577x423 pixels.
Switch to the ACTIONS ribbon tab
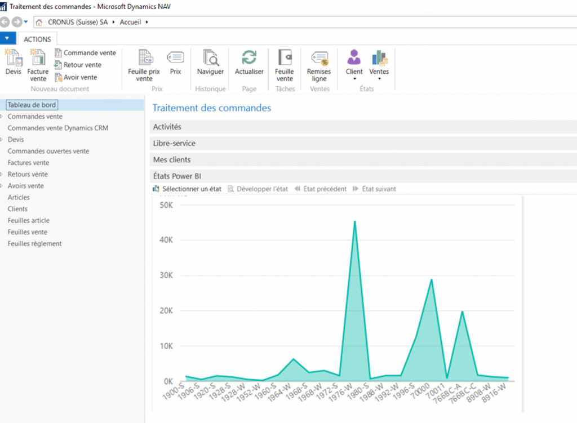point(37,38)
